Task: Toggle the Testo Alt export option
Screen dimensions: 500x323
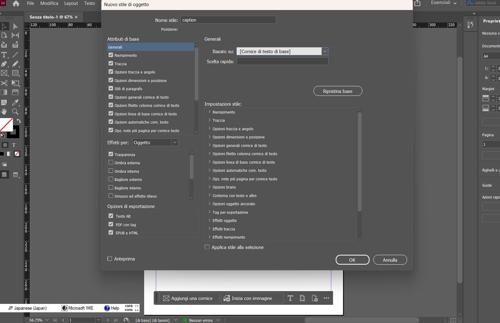Action: (x=111, y=216)
